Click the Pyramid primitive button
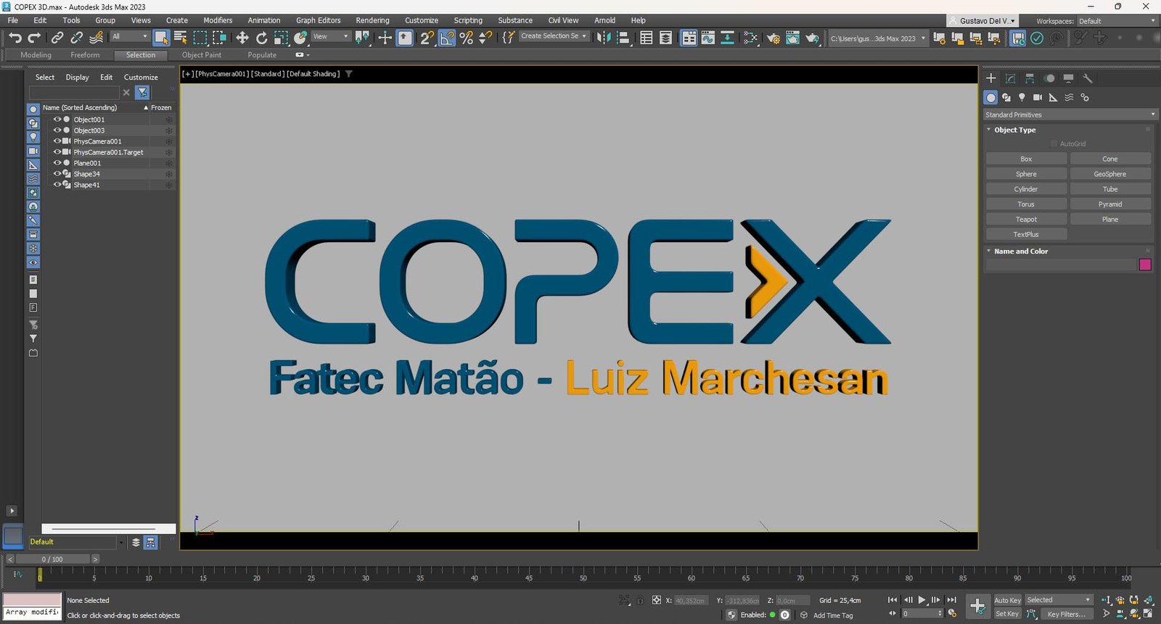1161x624 pixels. coord(1110,204)
